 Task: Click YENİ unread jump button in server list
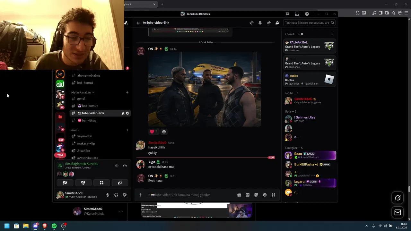60,155
